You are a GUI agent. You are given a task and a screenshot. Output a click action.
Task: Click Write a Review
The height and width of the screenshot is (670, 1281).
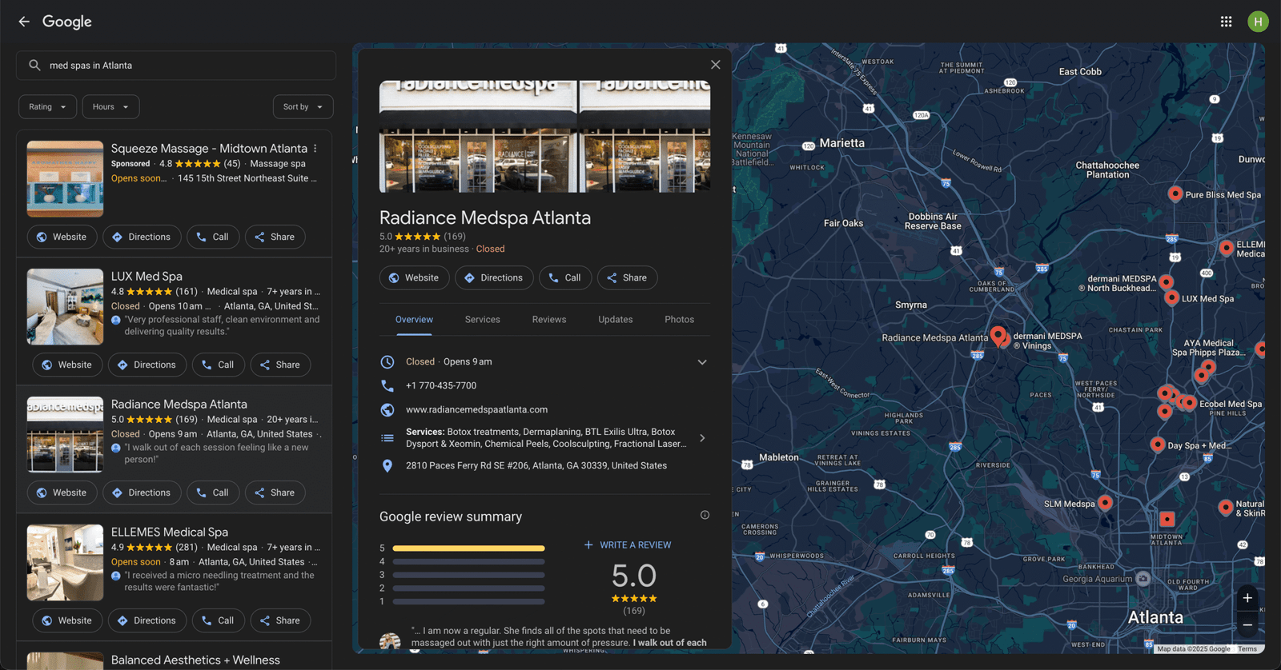click(628, 545)
